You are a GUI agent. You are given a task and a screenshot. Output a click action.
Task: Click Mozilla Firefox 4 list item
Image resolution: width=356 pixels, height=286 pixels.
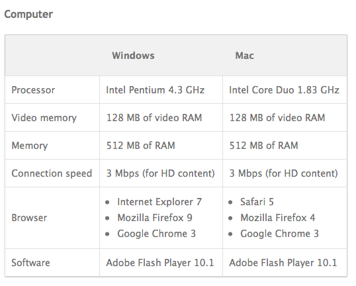pos(278,218)
